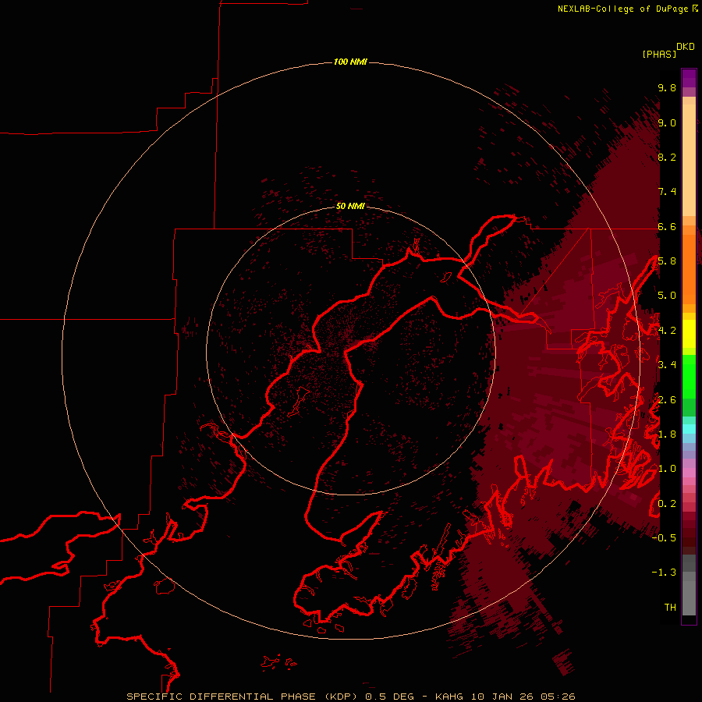Viewport: 702px width, 702px height.
Task: Click the NEXLAB-College of DuPage credit text
Action: [x=623, y=9]
